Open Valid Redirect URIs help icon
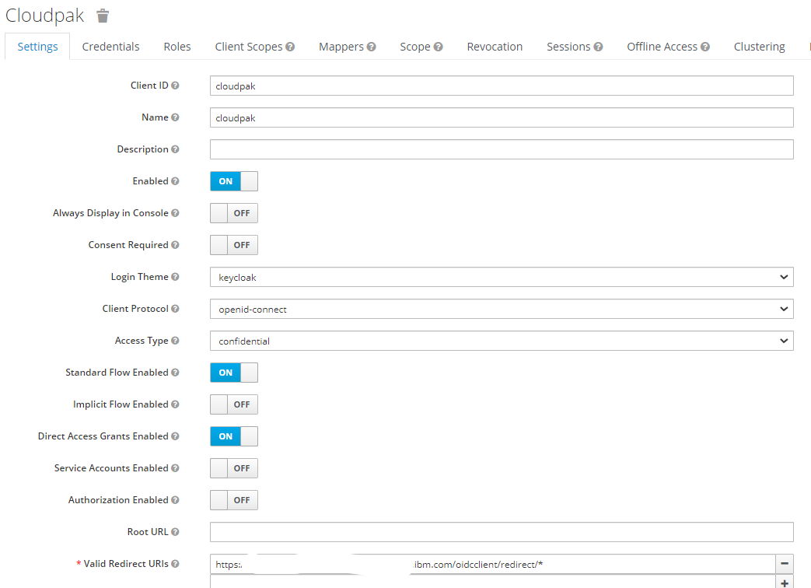 (x=175, y=564)
